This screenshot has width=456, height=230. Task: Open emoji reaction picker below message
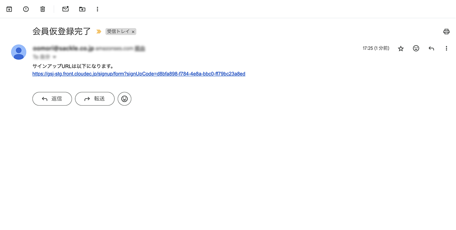125,99
